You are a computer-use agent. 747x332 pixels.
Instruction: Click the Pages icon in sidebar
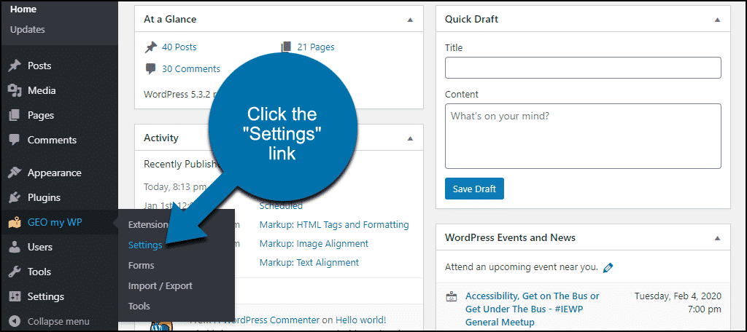tap(15, 115)
